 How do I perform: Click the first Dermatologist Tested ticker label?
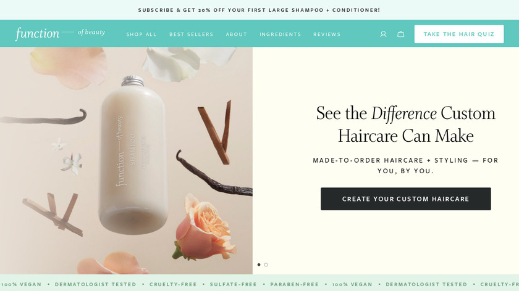click(x=95, y=284)
